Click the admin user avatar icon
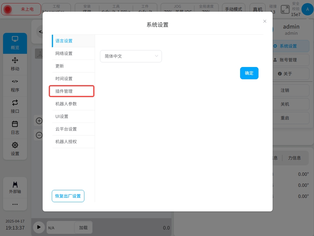The image size is (314, 236). tap(307, 9)
